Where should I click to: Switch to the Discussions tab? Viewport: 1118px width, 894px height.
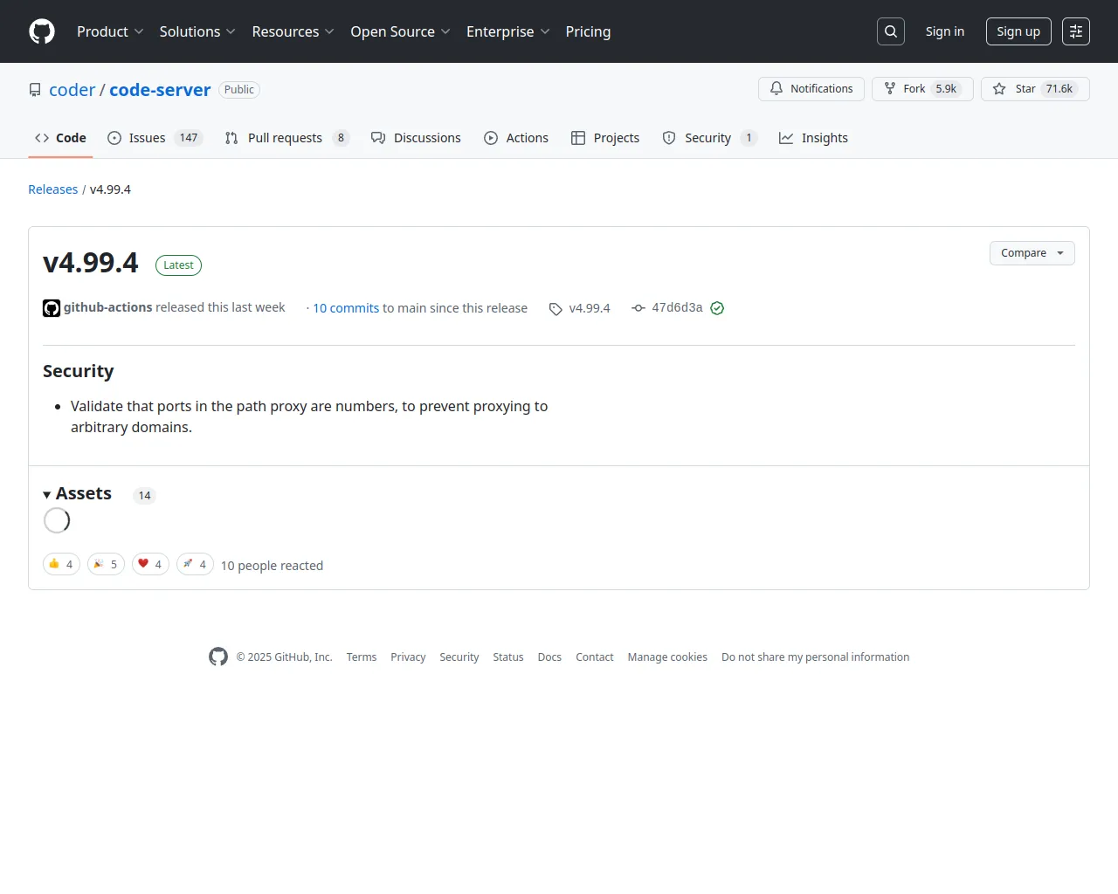tap(416, 138)
